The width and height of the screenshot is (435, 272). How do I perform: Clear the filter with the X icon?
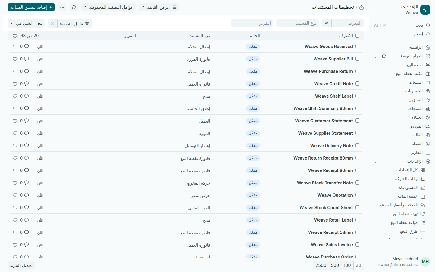point(53,24)
